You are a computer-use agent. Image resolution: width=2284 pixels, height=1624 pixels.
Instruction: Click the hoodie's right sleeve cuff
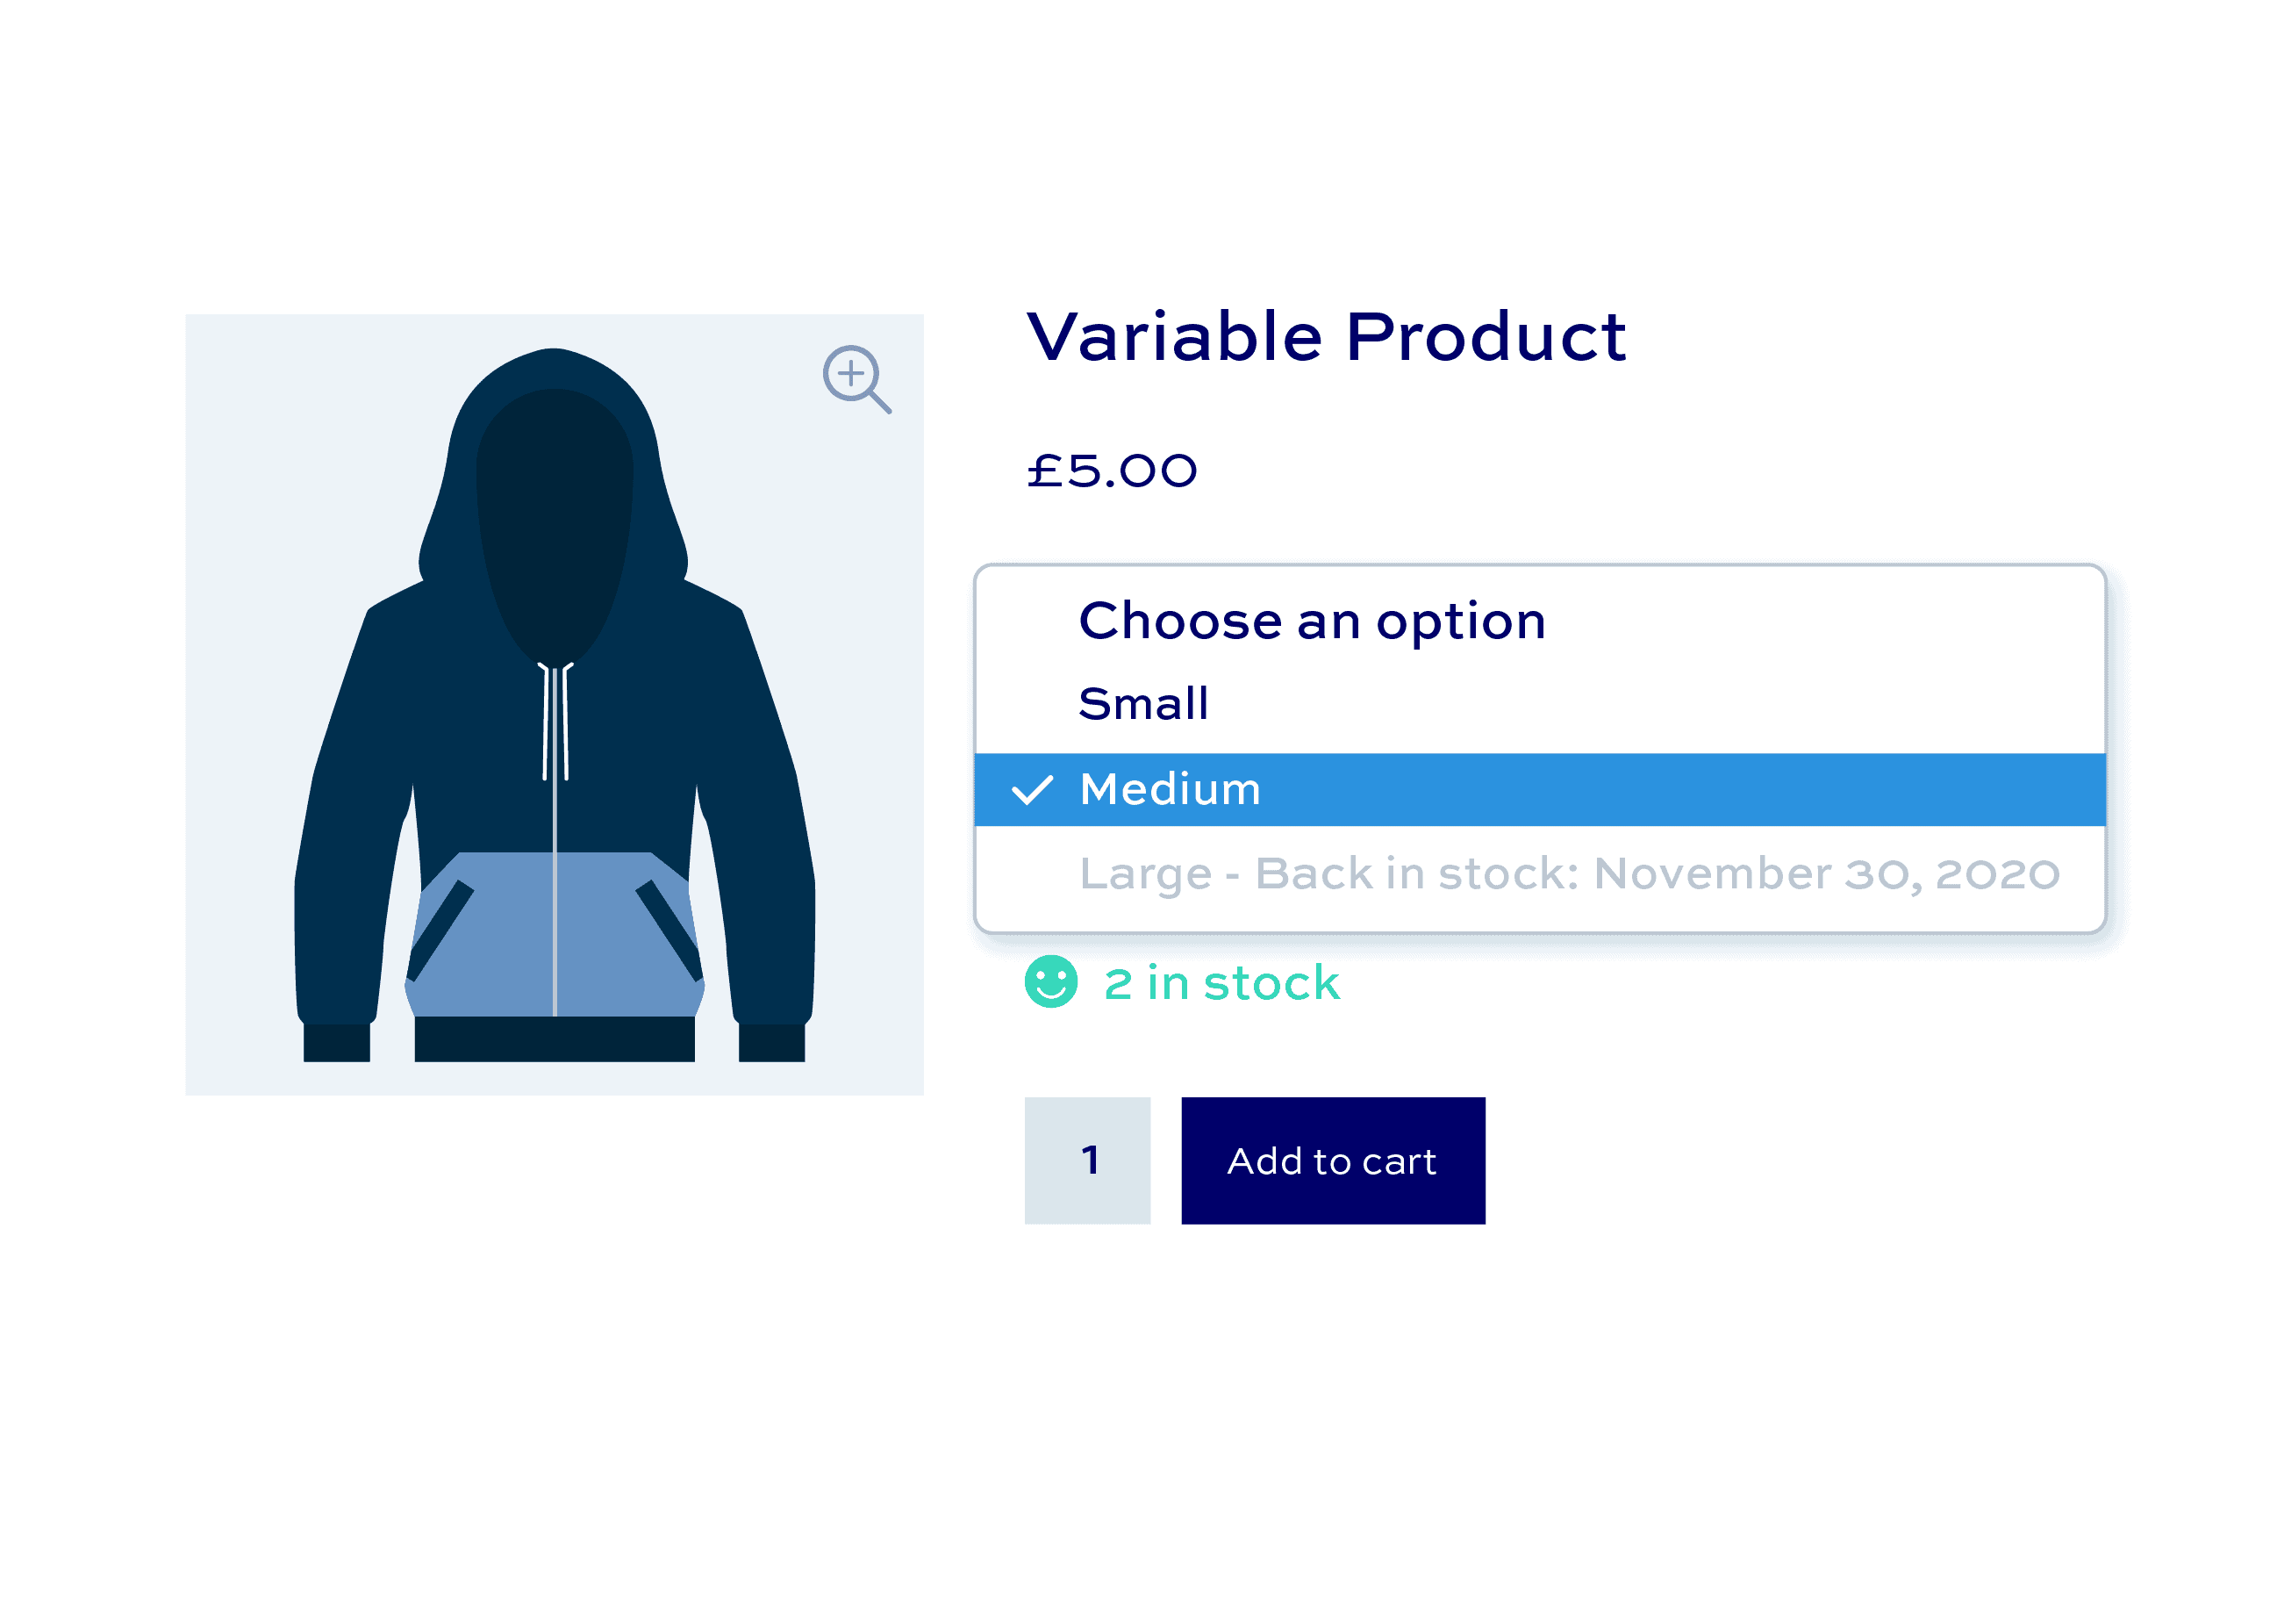tap(771, 1042)
